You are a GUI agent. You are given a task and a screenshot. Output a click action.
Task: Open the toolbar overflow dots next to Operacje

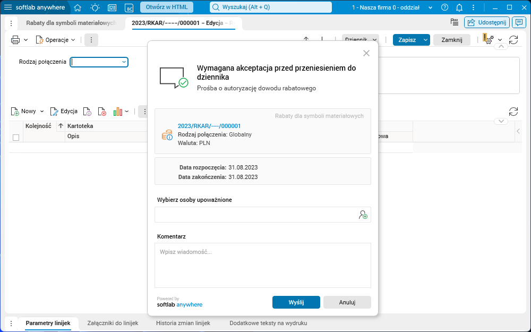point(91,40)
